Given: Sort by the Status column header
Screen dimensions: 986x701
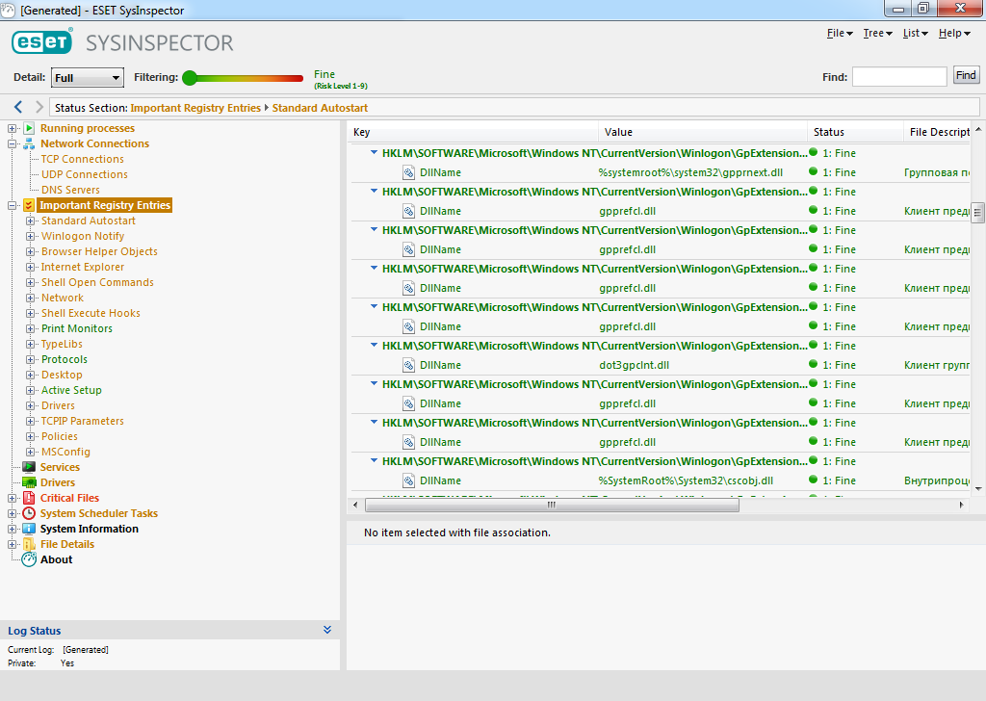Looking at the screenshot, I should [x=829, y=132].
